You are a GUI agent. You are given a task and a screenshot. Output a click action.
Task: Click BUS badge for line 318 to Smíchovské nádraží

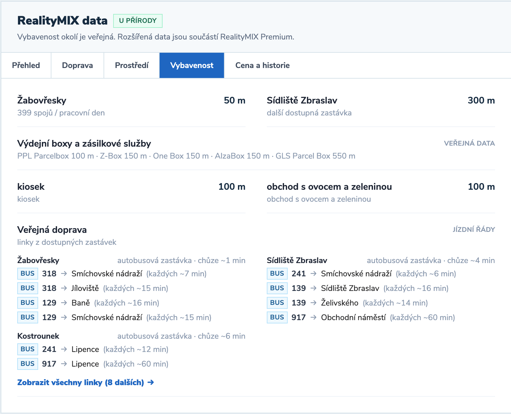[x=28, y=274]
